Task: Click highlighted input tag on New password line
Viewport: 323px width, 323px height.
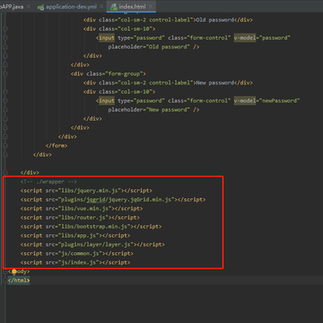Action: 107,101
